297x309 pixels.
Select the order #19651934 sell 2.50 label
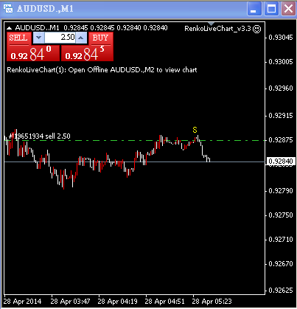pyautogui.click(x=40, y=136)
